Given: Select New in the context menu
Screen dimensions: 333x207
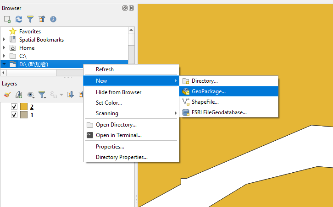Looking at the screenshot, I should (x=131, y=80).
